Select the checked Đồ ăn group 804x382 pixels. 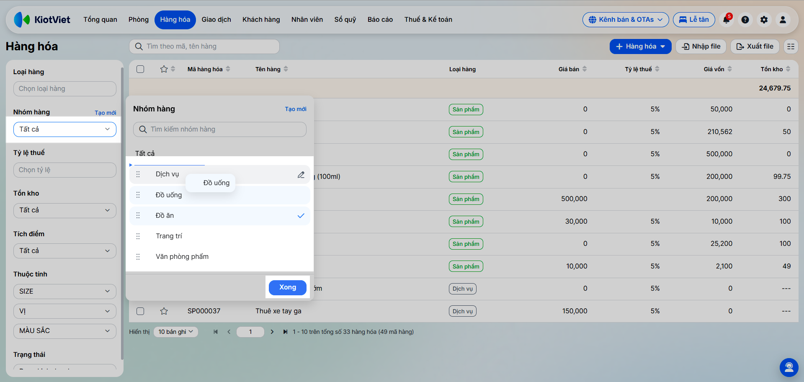(x=219, y=216)
